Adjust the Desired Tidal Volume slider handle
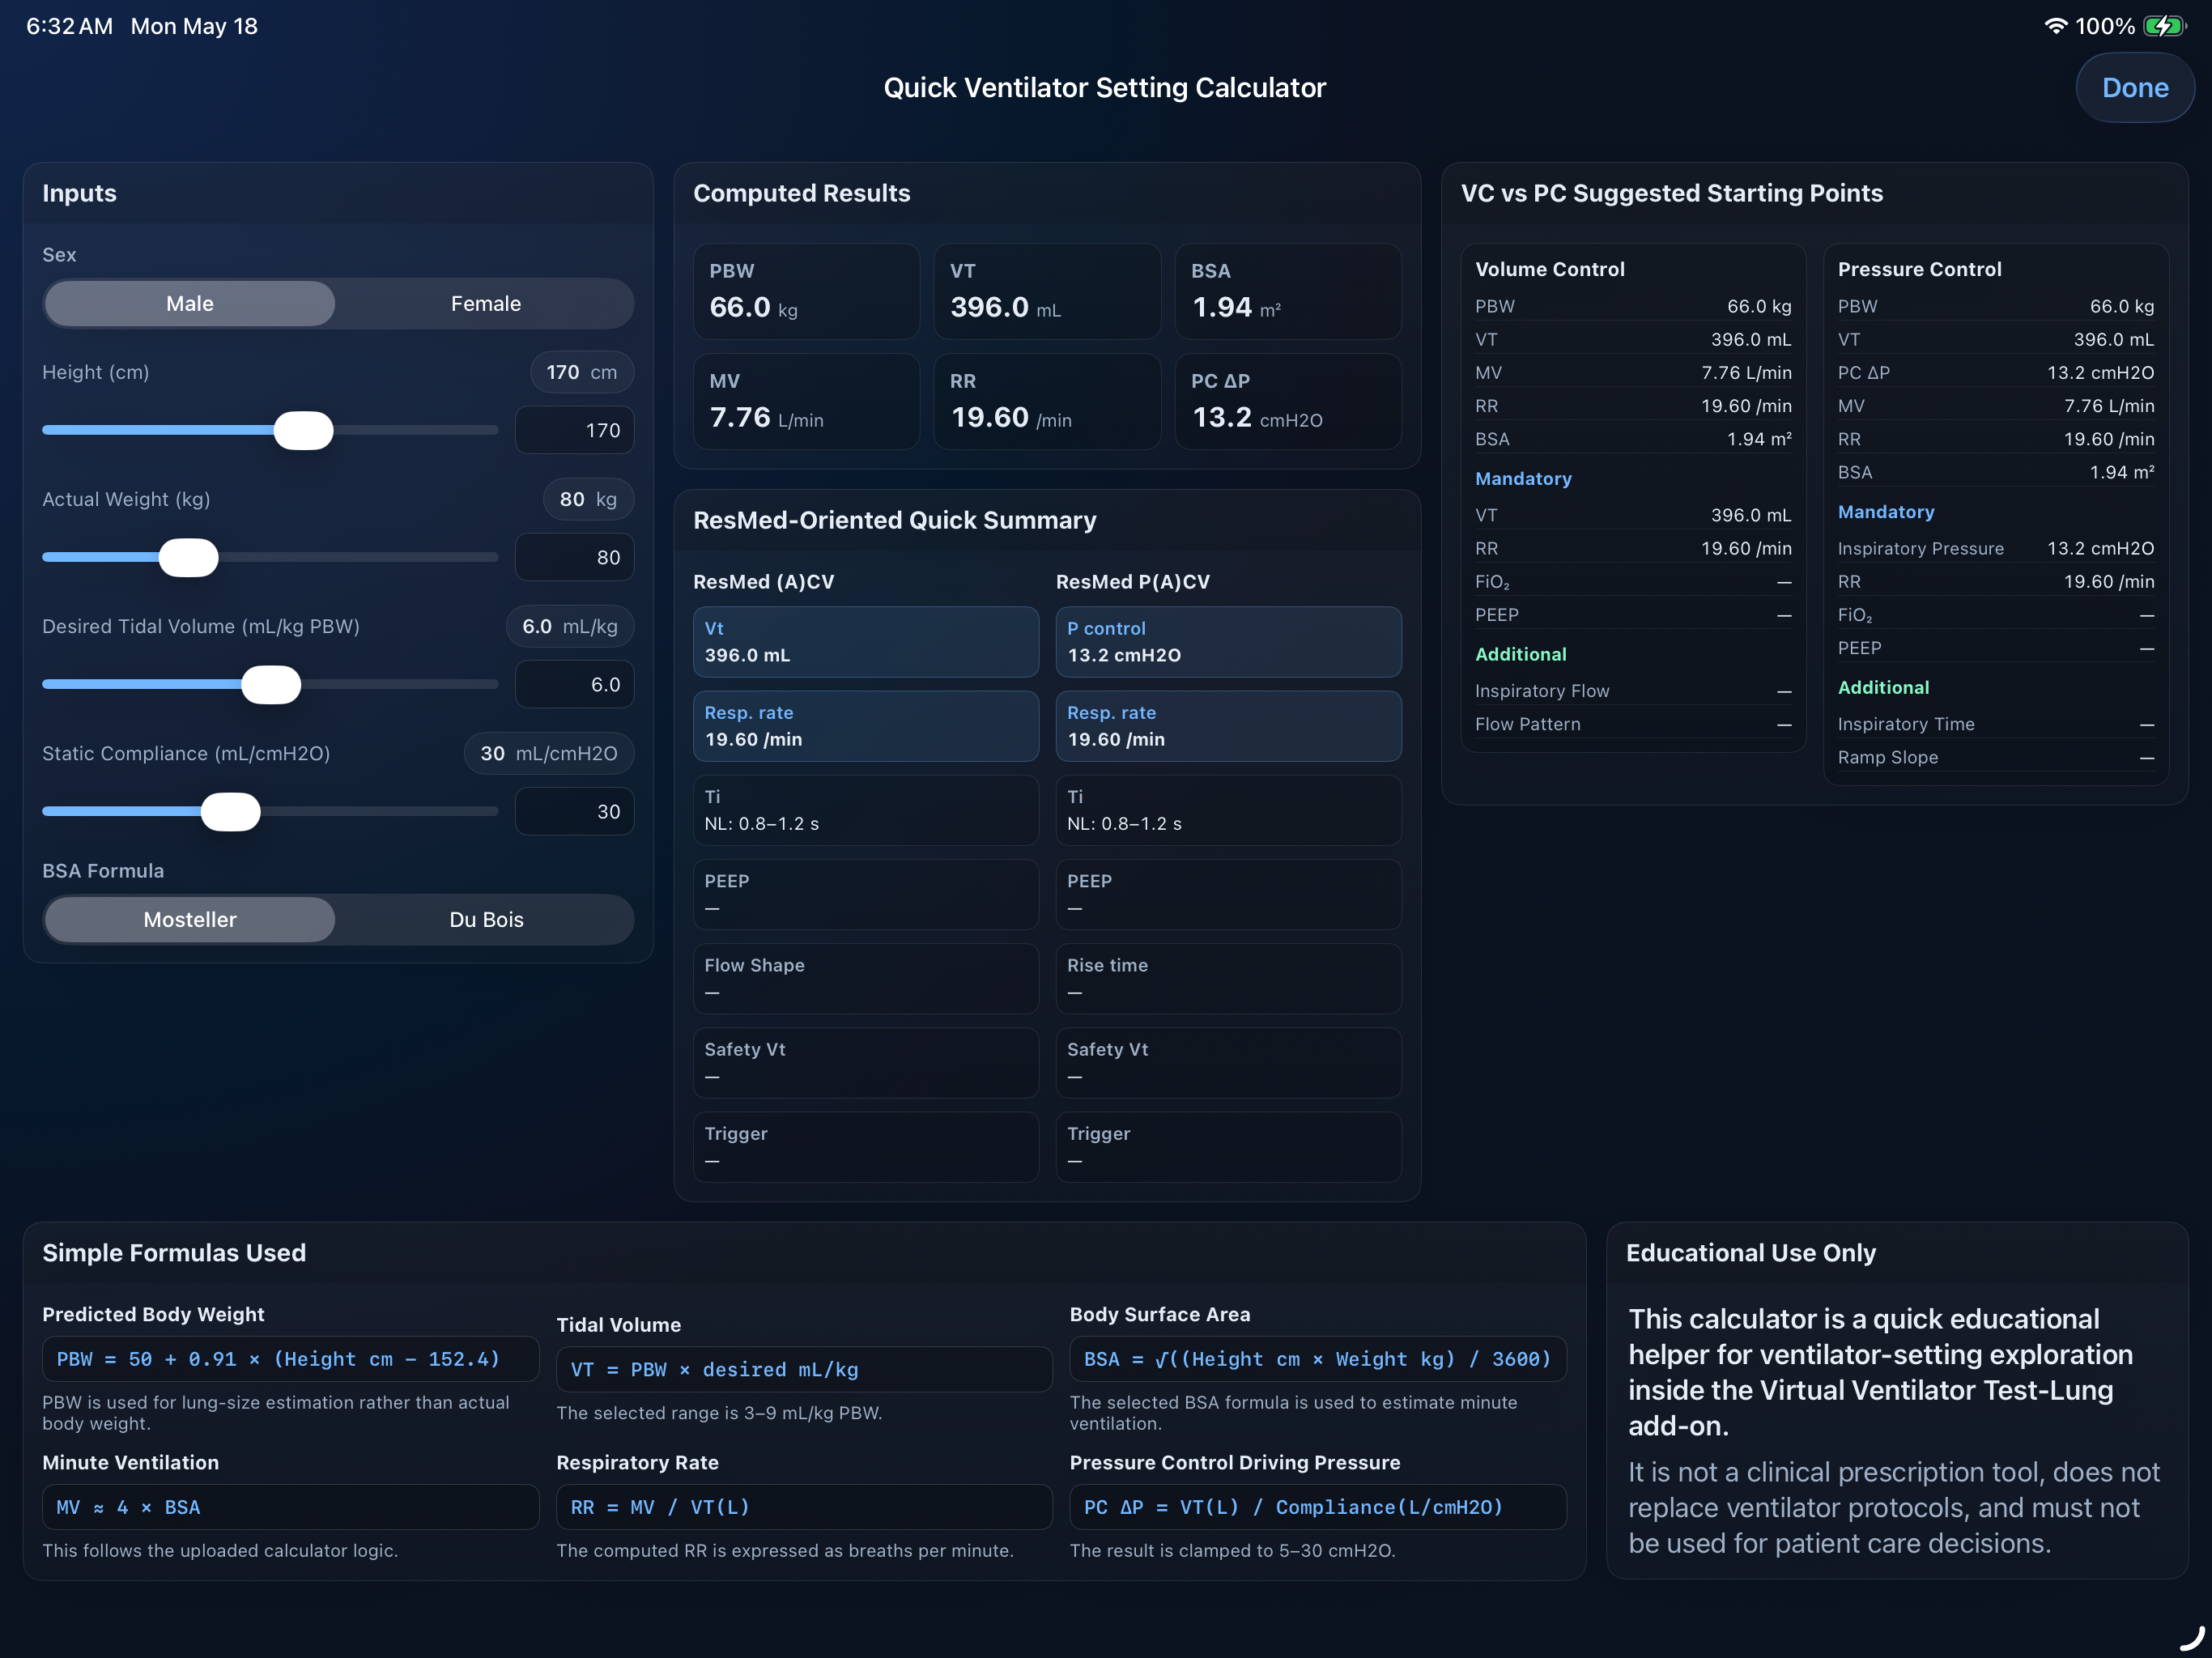 (271, 684)
